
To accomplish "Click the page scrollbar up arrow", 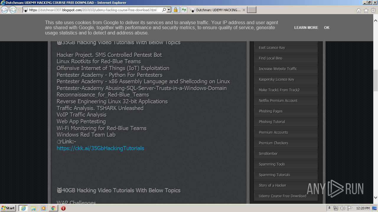I will click(x=376, y=21).
